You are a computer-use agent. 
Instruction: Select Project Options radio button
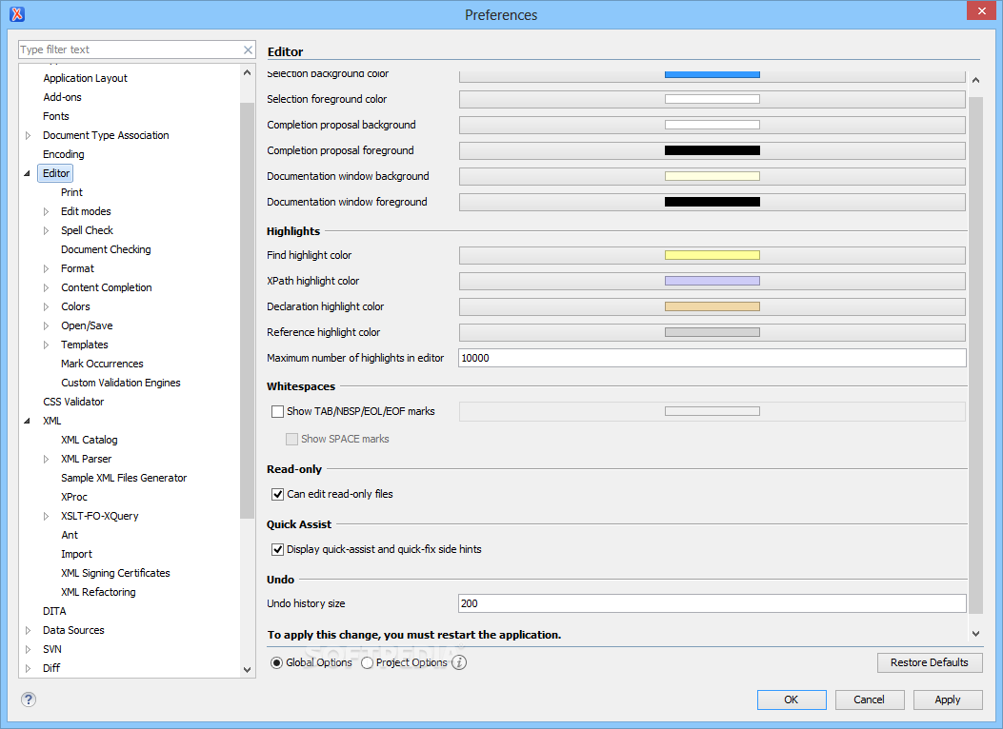click(x=367, y=663)
